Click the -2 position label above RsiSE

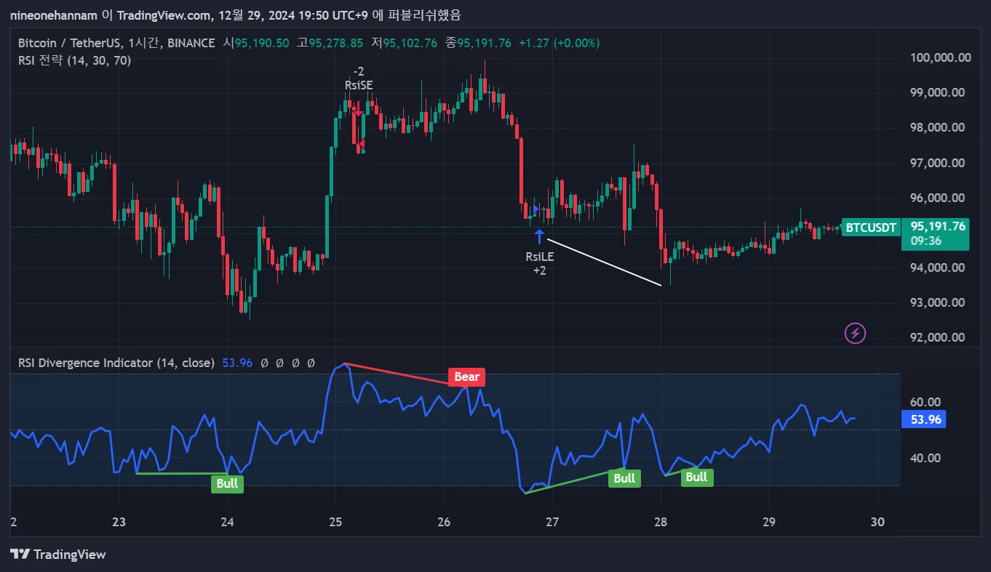(x=359, y=71)
